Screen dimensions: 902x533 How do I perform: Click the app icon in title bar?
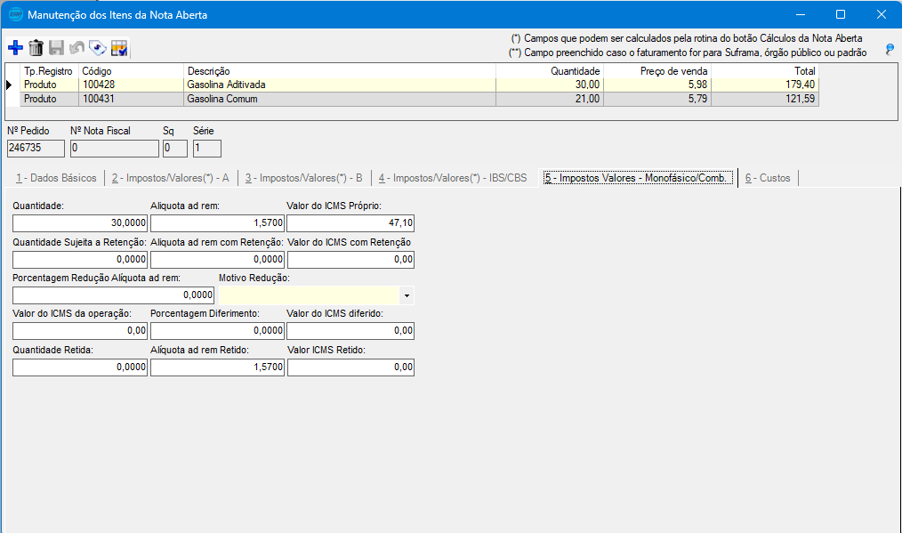(x=15, y=15)
